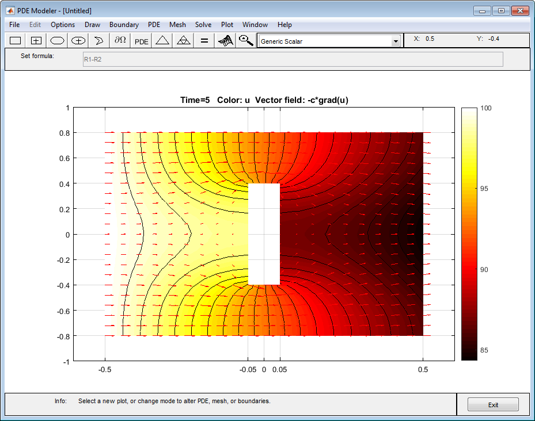Toggle the zoom magnifier tool
This screenshot has height=421, width=535.
(246, 41)
